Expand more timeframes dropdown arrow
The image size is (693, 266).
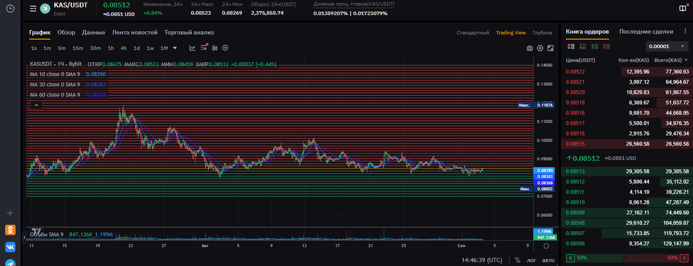click(x=175, y=48)
